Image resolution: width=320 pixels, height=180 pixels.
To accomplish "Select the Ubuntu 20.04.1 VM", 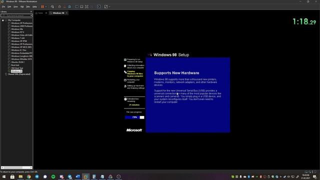I will (x=18, y=62).
